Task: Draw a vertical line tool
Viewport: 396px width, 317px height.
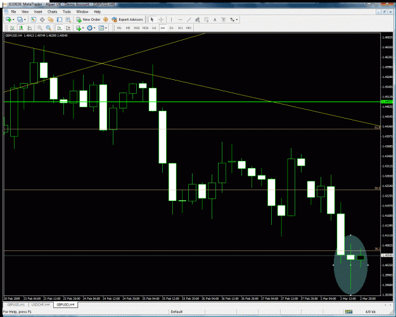Action: [x=171, y=20]
